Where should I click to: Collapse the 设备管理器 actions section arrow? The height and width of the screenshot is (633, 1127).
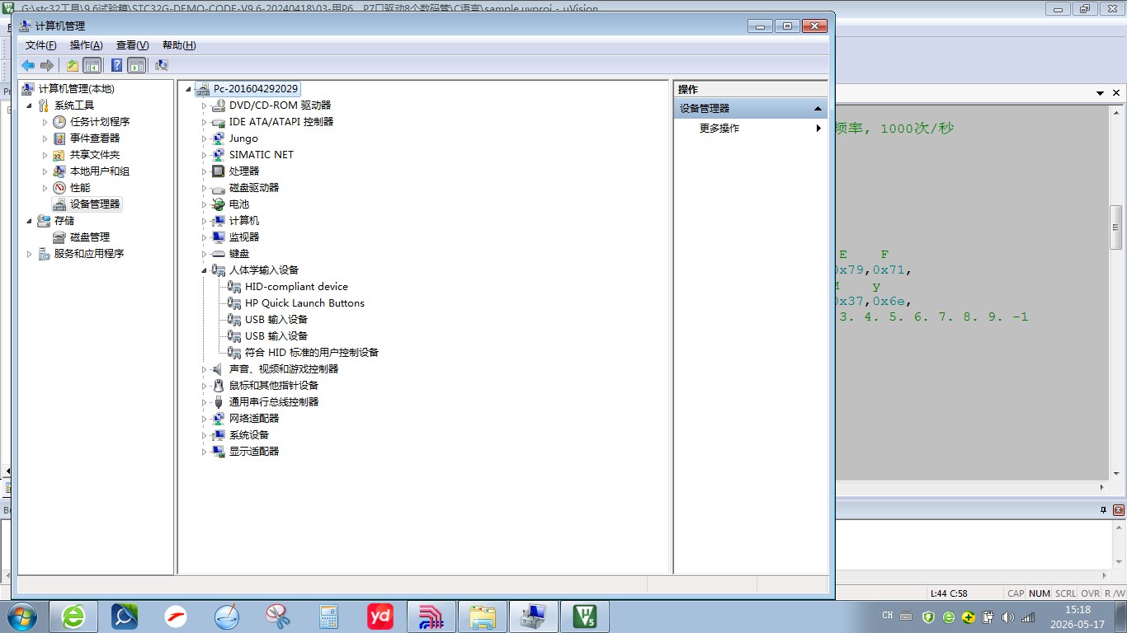(x=818, y=109)
